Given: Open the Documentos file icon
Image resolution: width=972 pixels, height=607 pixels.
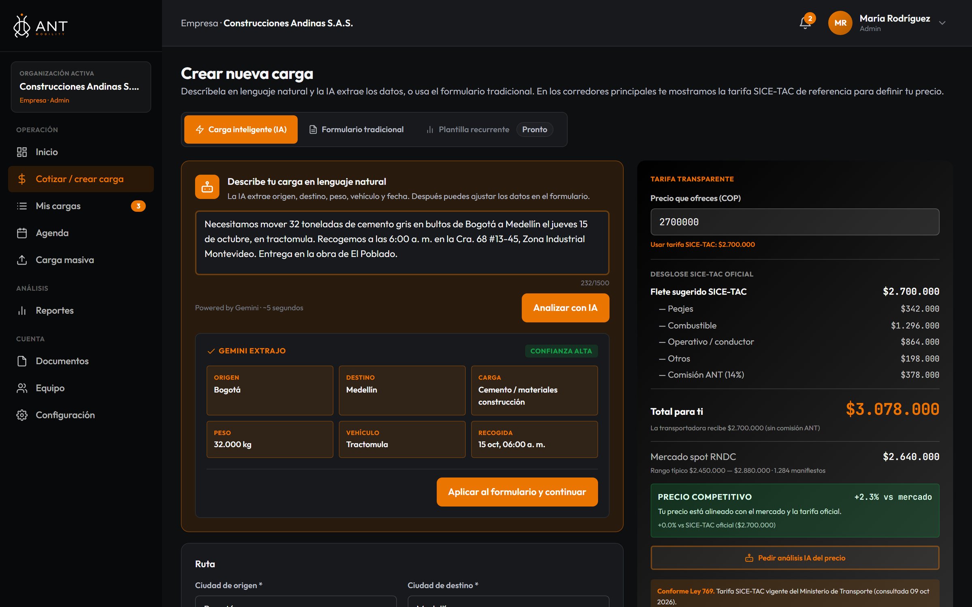Looking at the screenshot, I should 22,361.
